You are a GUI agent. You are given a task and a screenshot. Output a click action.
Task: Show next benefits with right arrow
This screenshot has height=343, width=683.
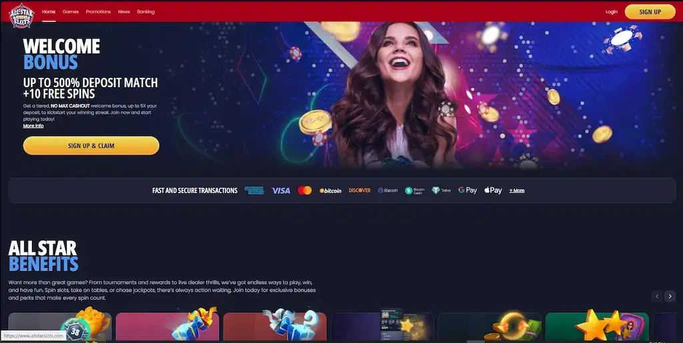tap(670, 296)
